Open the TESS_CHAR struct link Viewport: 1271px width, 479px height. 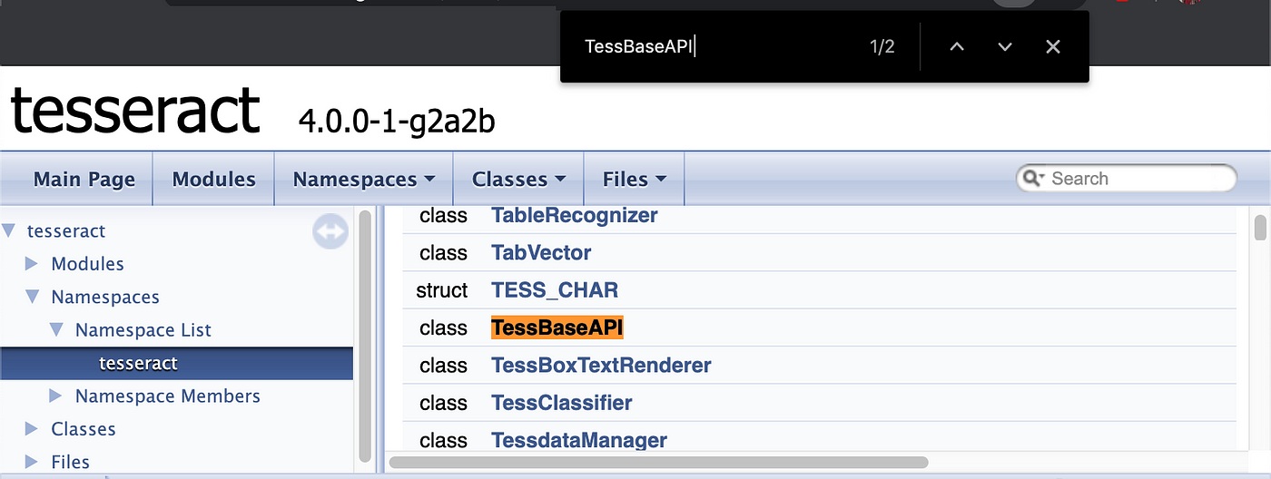555,290
